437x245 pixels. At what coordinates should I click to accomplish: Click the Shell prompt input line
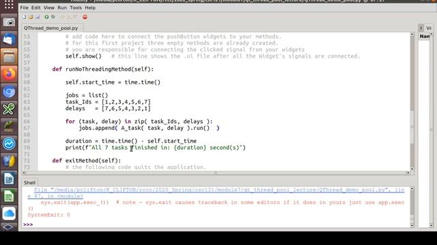point(217,225)
